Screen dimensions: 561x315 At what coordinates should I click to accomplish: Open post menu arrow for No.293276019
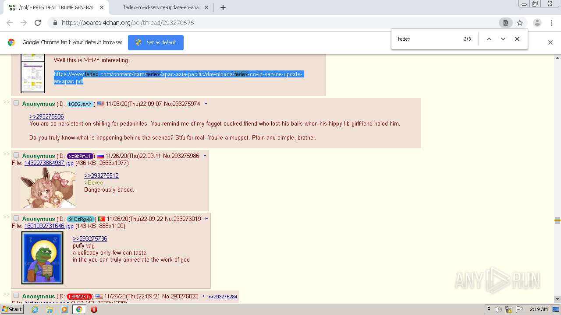point(206,219)
